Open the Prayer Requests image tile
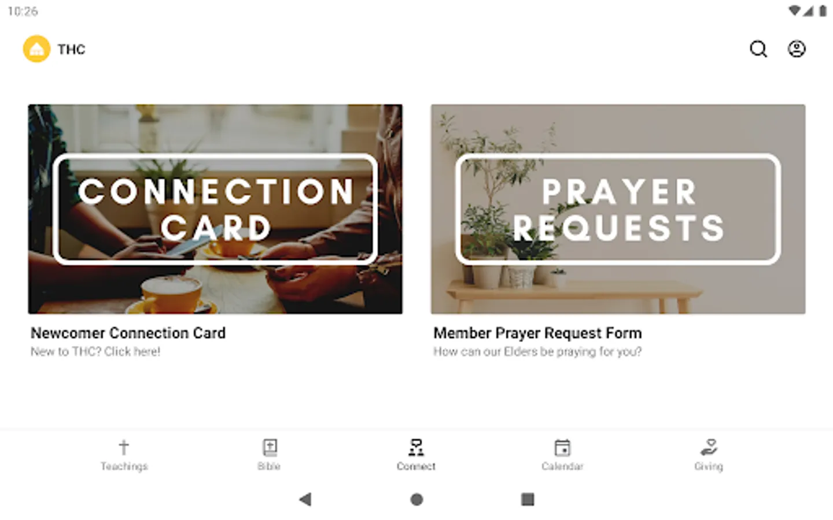833x520 pixels. (x=618, y=209)
